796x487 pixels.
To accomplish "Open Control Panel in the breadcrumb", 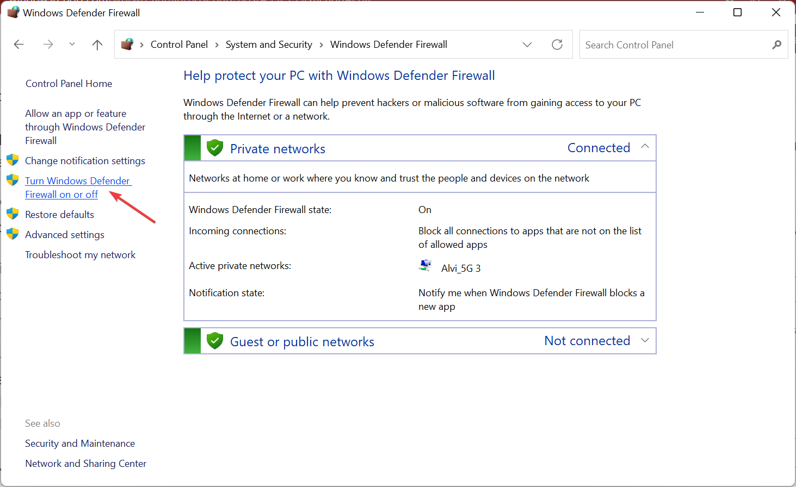I will [179, 45].
